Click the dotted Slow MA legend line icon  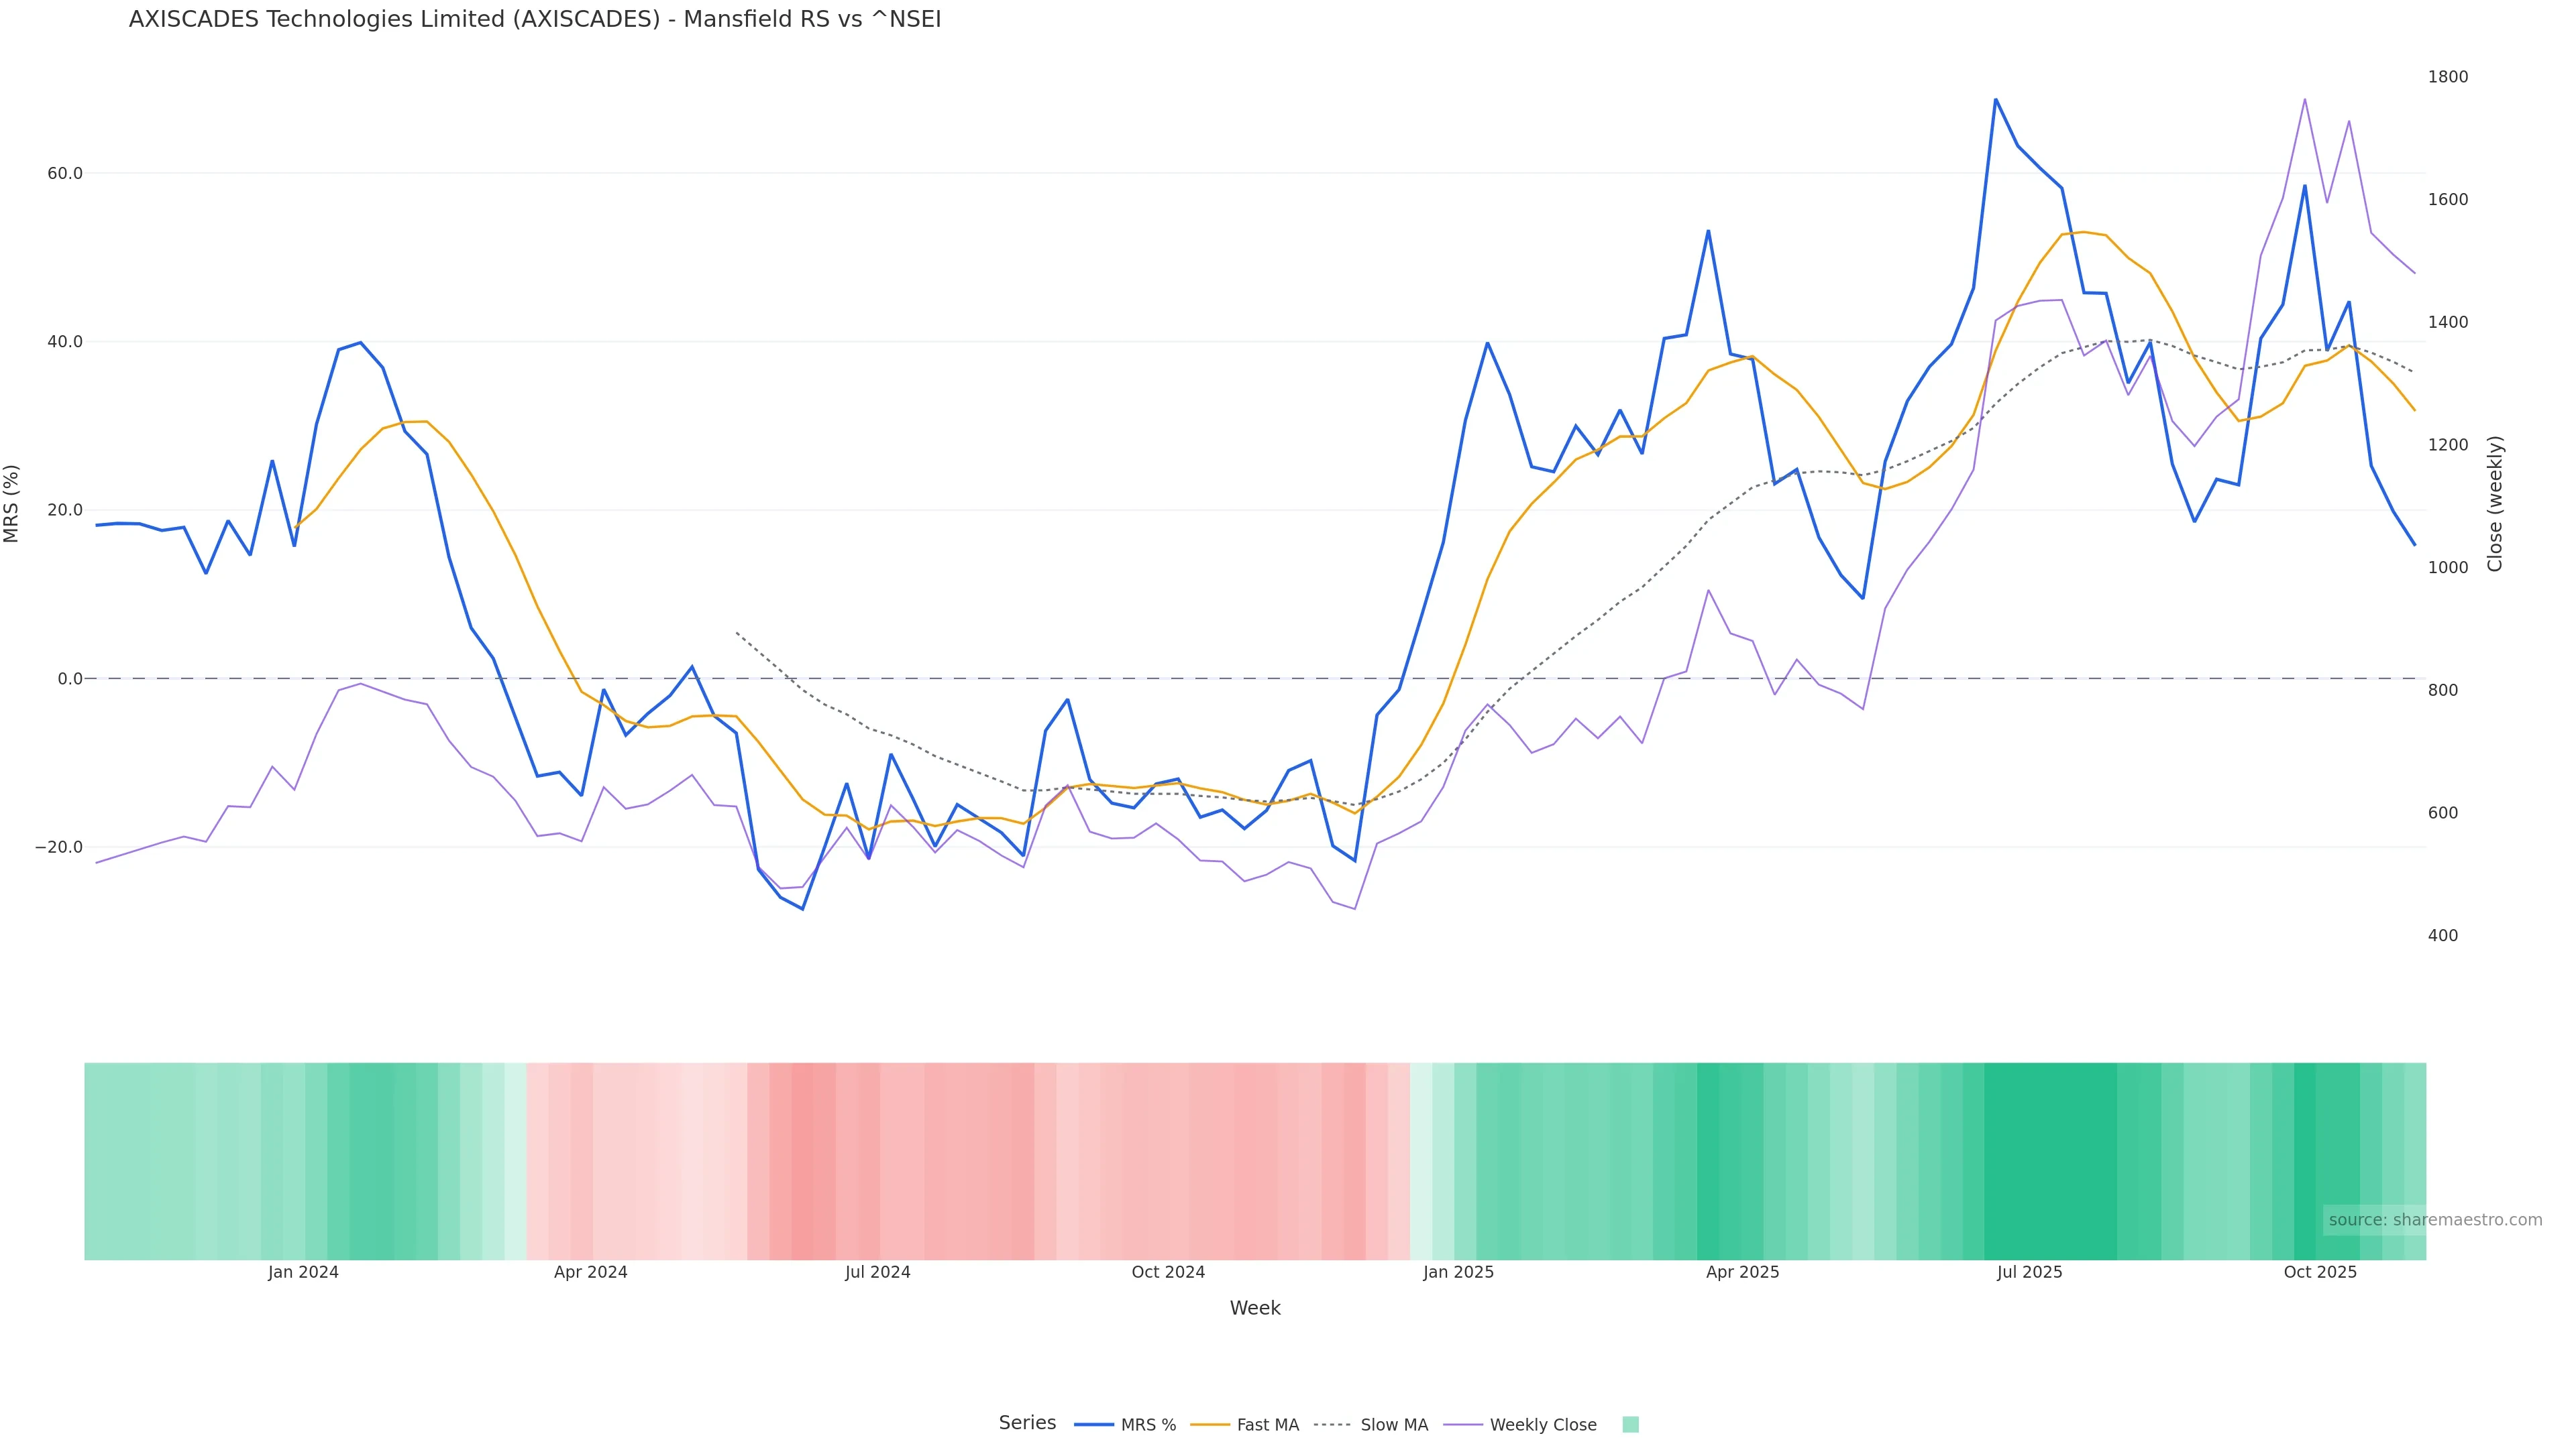coord(1333,1425)
